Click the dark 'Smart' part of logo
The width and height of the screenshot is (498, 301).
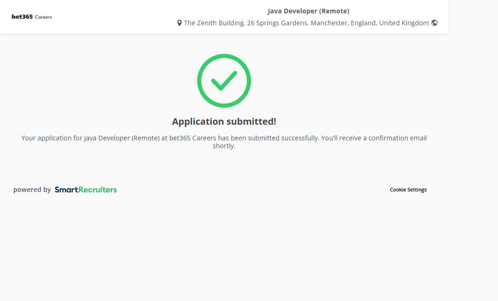(66, 190)
